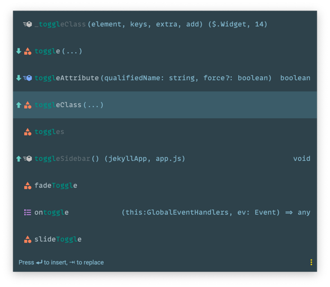Click the purple list icon beside ontoggle

[27, 212]
